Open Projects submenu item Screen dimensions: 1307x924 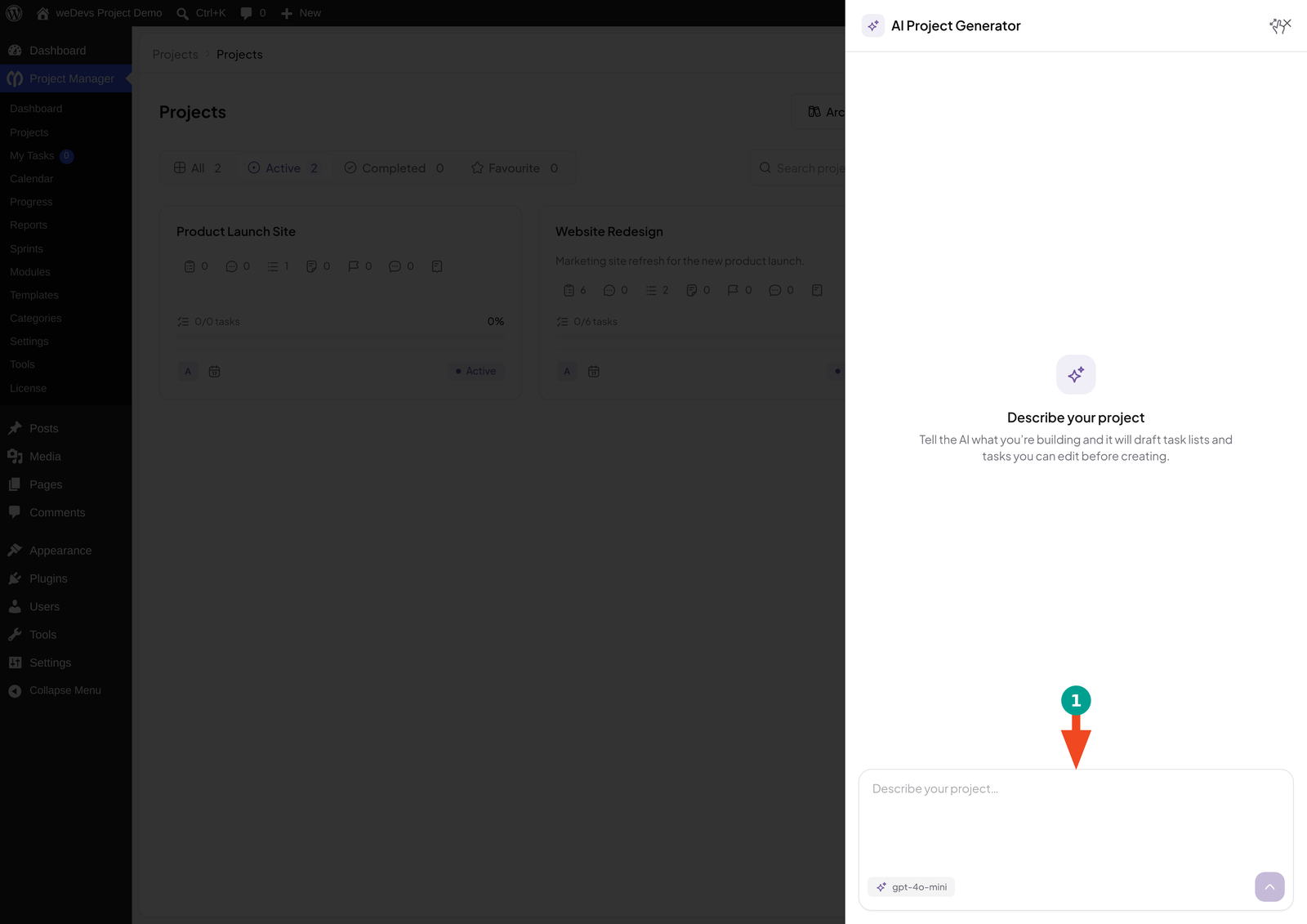point(29,132)
